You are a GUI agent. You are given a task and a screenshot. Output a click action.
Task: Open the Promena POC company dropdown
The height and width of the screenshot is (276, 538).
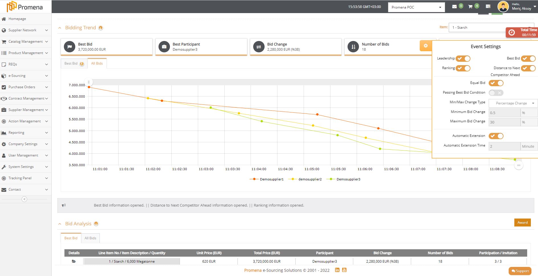pyautogui.click(x=416, y=7)
